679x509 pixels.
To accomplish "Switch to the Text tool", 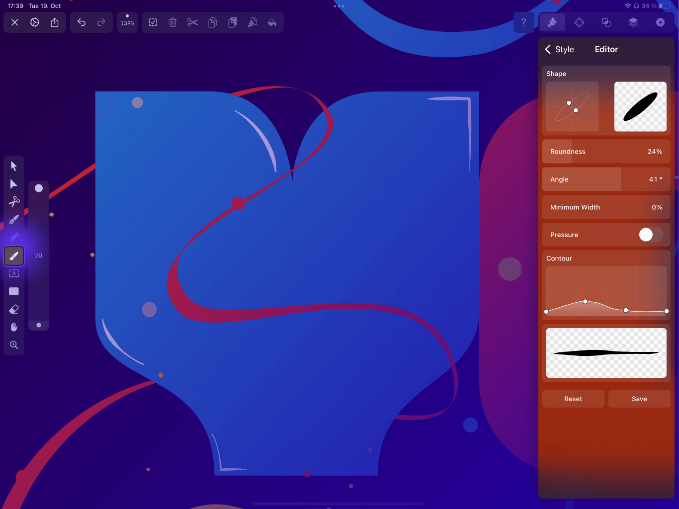I will point(14,273).
